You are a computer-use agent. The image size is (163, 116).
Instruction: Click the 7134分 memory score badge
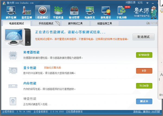(x=144, y=86)
